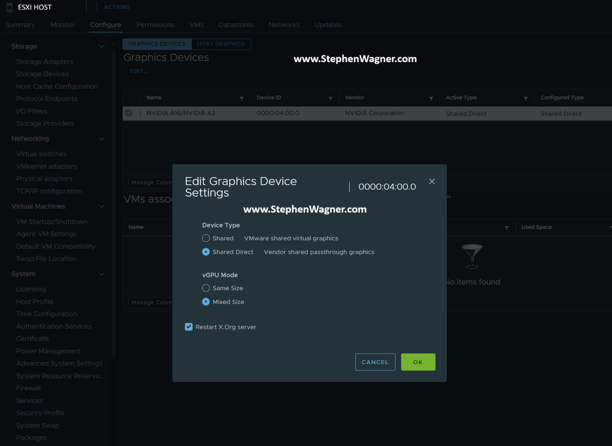The height and width of the screenshot is (446, 612).
Task: Switch to the Monitor tab
Action: [63, 25]
